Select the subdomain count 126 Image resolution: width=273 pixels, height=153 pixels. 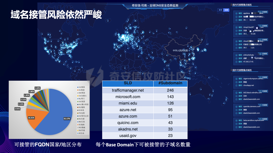(170, 103)
